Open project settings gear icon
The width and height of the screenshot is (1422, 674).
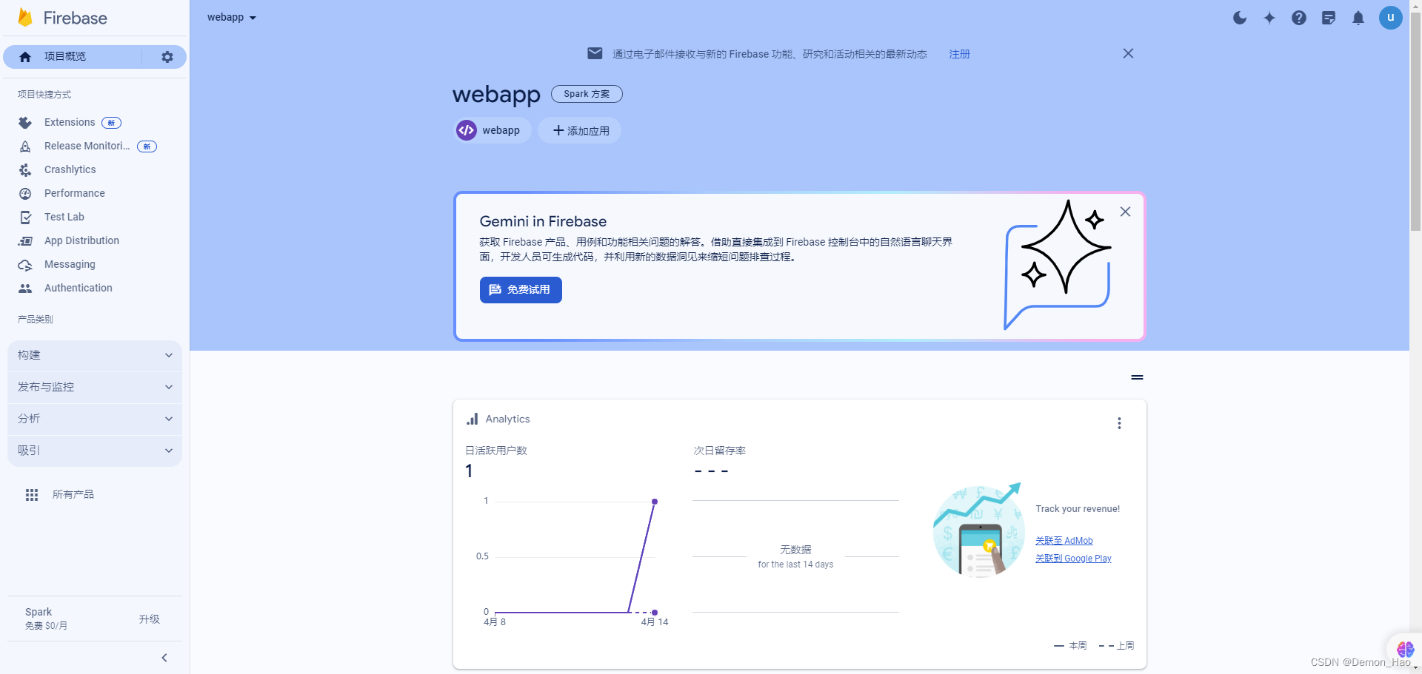(167, 57)
